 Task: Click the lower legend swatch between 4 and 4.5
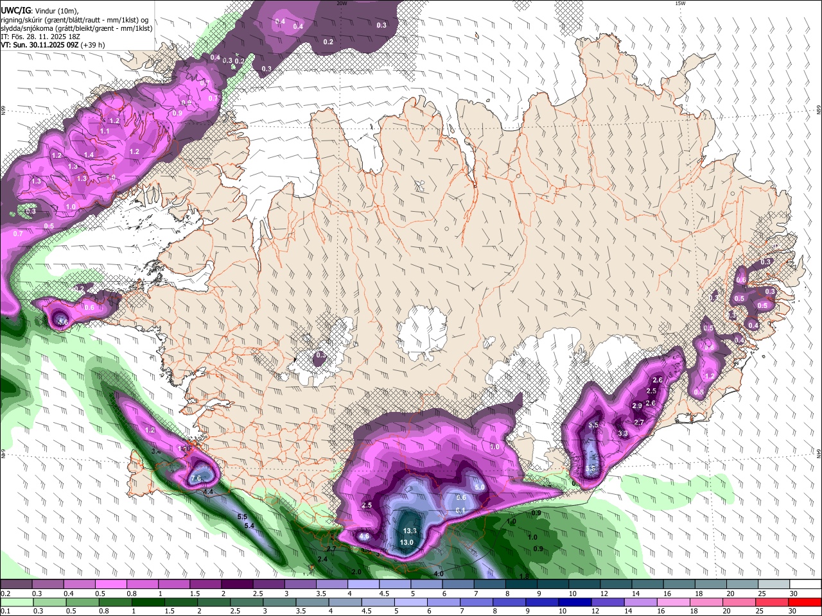(345, 602)
